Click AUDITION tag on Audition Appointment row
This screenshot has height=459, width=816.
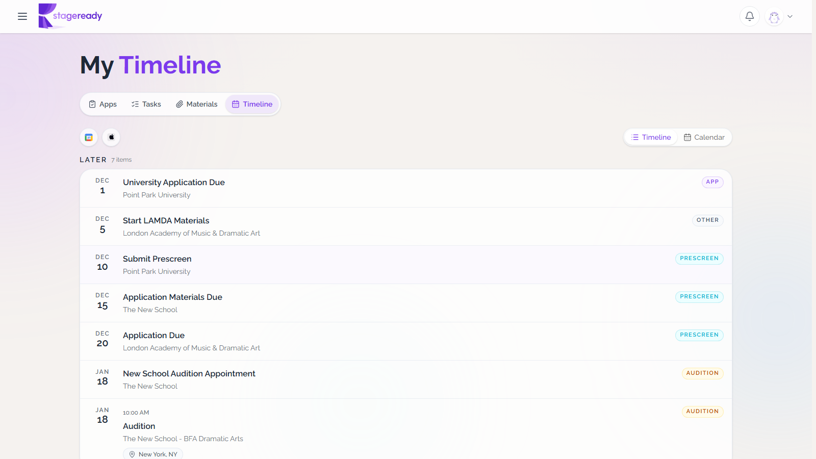(x=702, y=373)
